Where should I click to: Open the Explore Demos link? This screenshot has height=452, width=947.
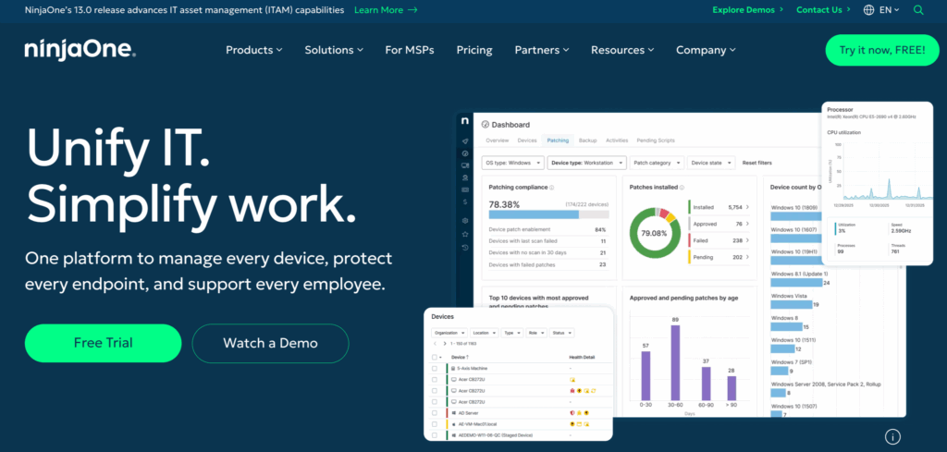click(x=747, y=9)
